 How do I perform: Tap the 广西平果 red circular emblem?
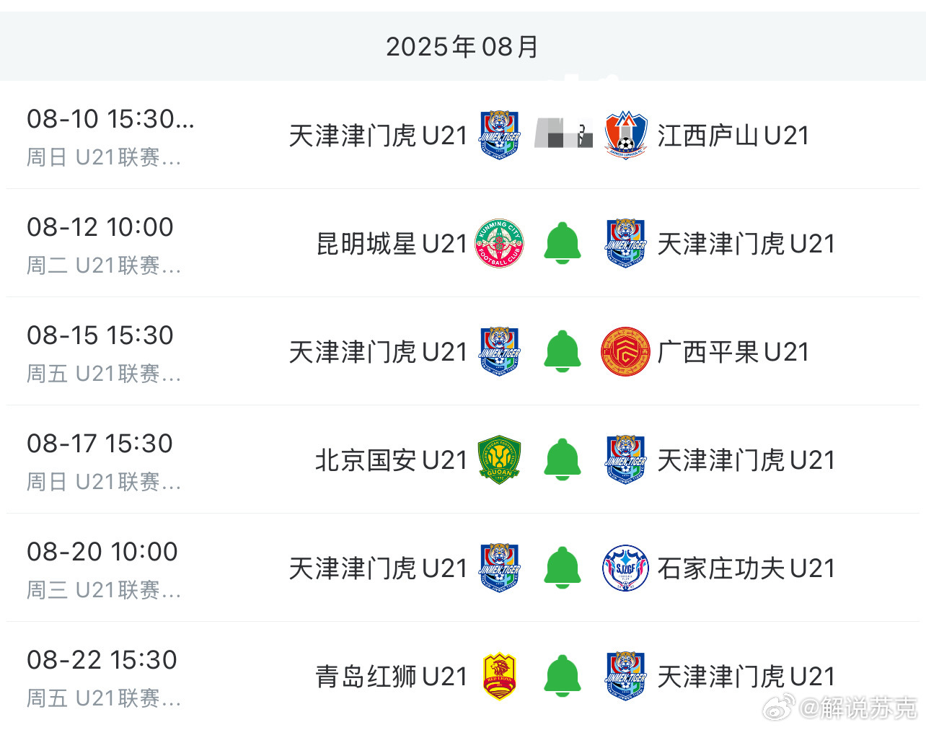(x=625, y=352)
